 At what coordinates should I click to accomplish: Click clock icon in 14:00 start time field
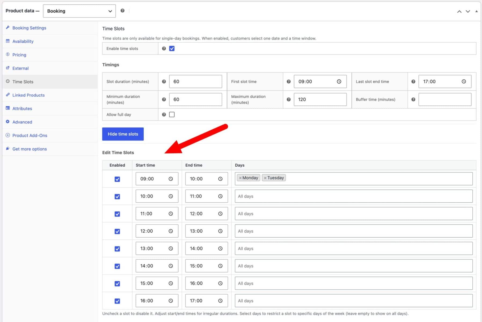pyautogui.click(x=171, y=266)
